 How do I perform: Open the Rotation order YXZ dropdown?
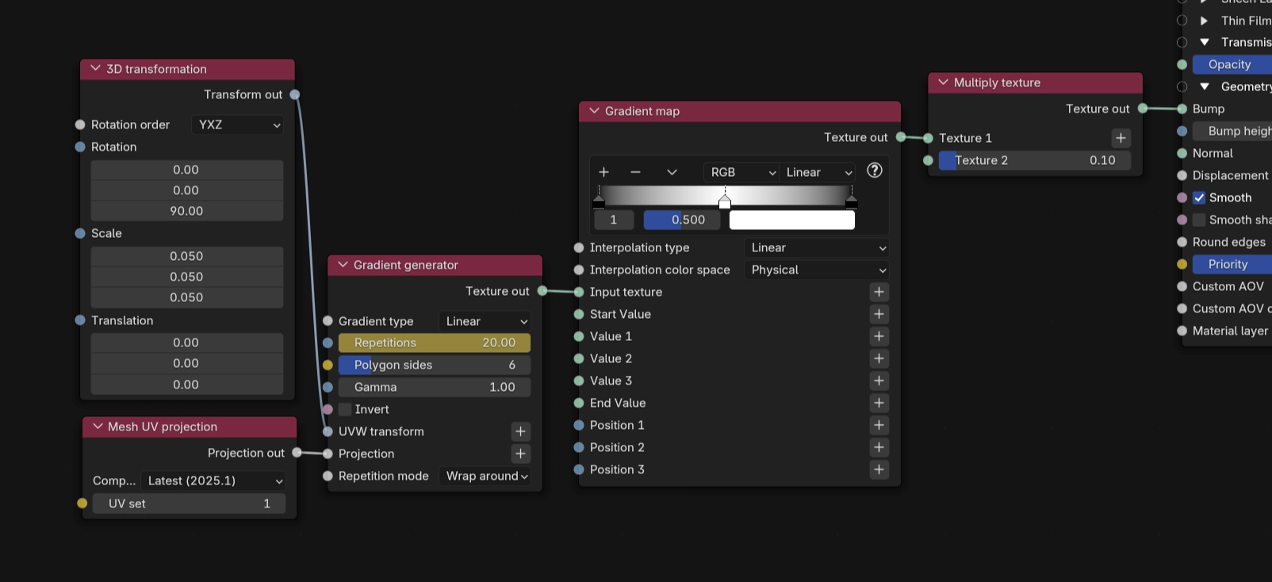[238, 124]
